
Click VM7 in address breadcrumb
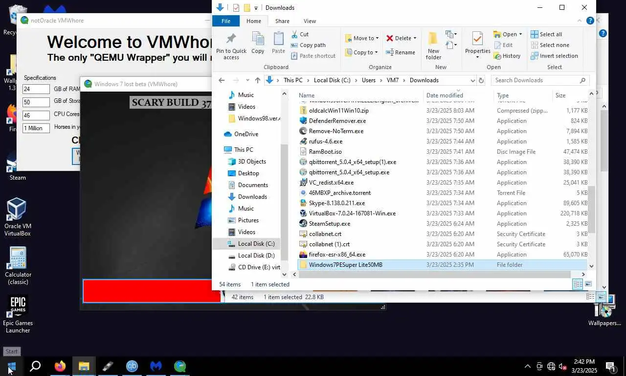pyautogui.click(x=392, y=80)
